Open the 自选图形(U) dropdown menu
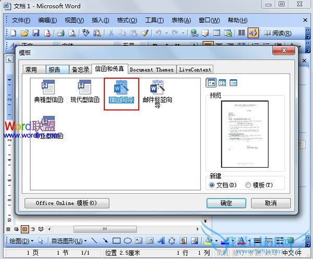313x259 pixels. (x=69, y=241)
